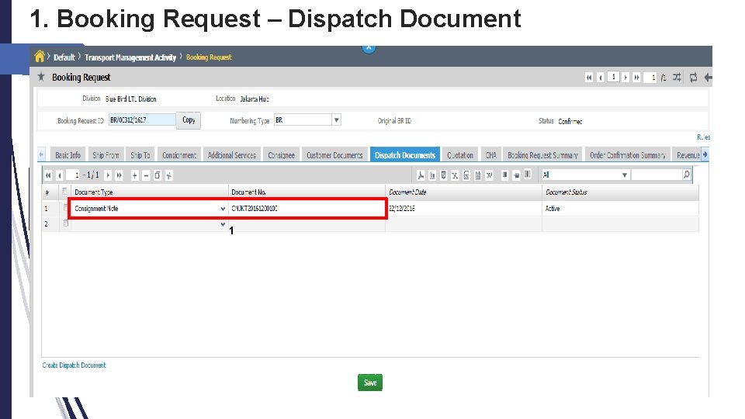Screen dimensions: 745x419
Task: Copy the row with the grid copy icon
Action: point(158,175)
